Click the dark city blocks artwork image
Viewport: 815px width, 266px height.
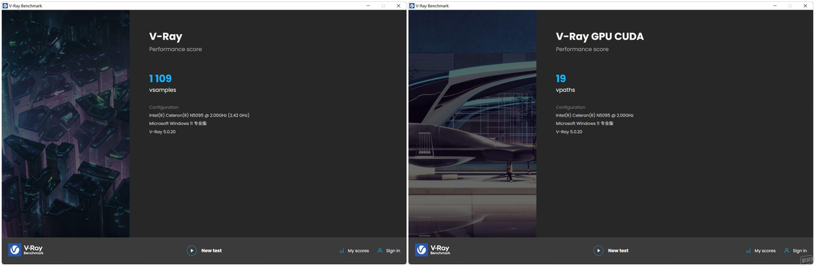pyautogui.click(x=66, y=124)
